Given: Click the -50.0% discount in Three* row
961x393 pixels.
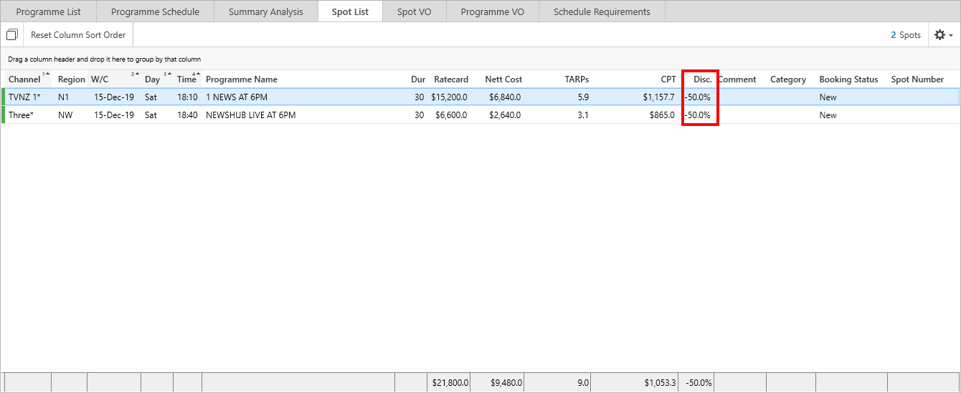Looking at the screenshot, I should point(698,115).
